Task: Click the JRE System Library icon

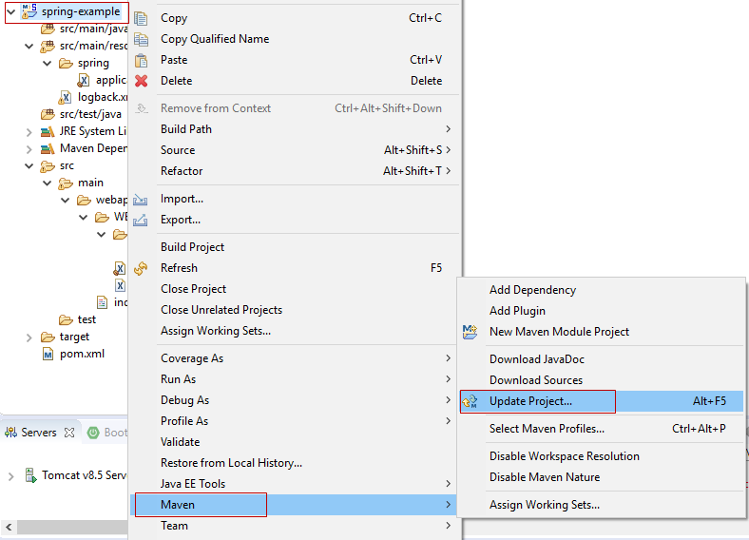Action: click(x=48, y=131)
